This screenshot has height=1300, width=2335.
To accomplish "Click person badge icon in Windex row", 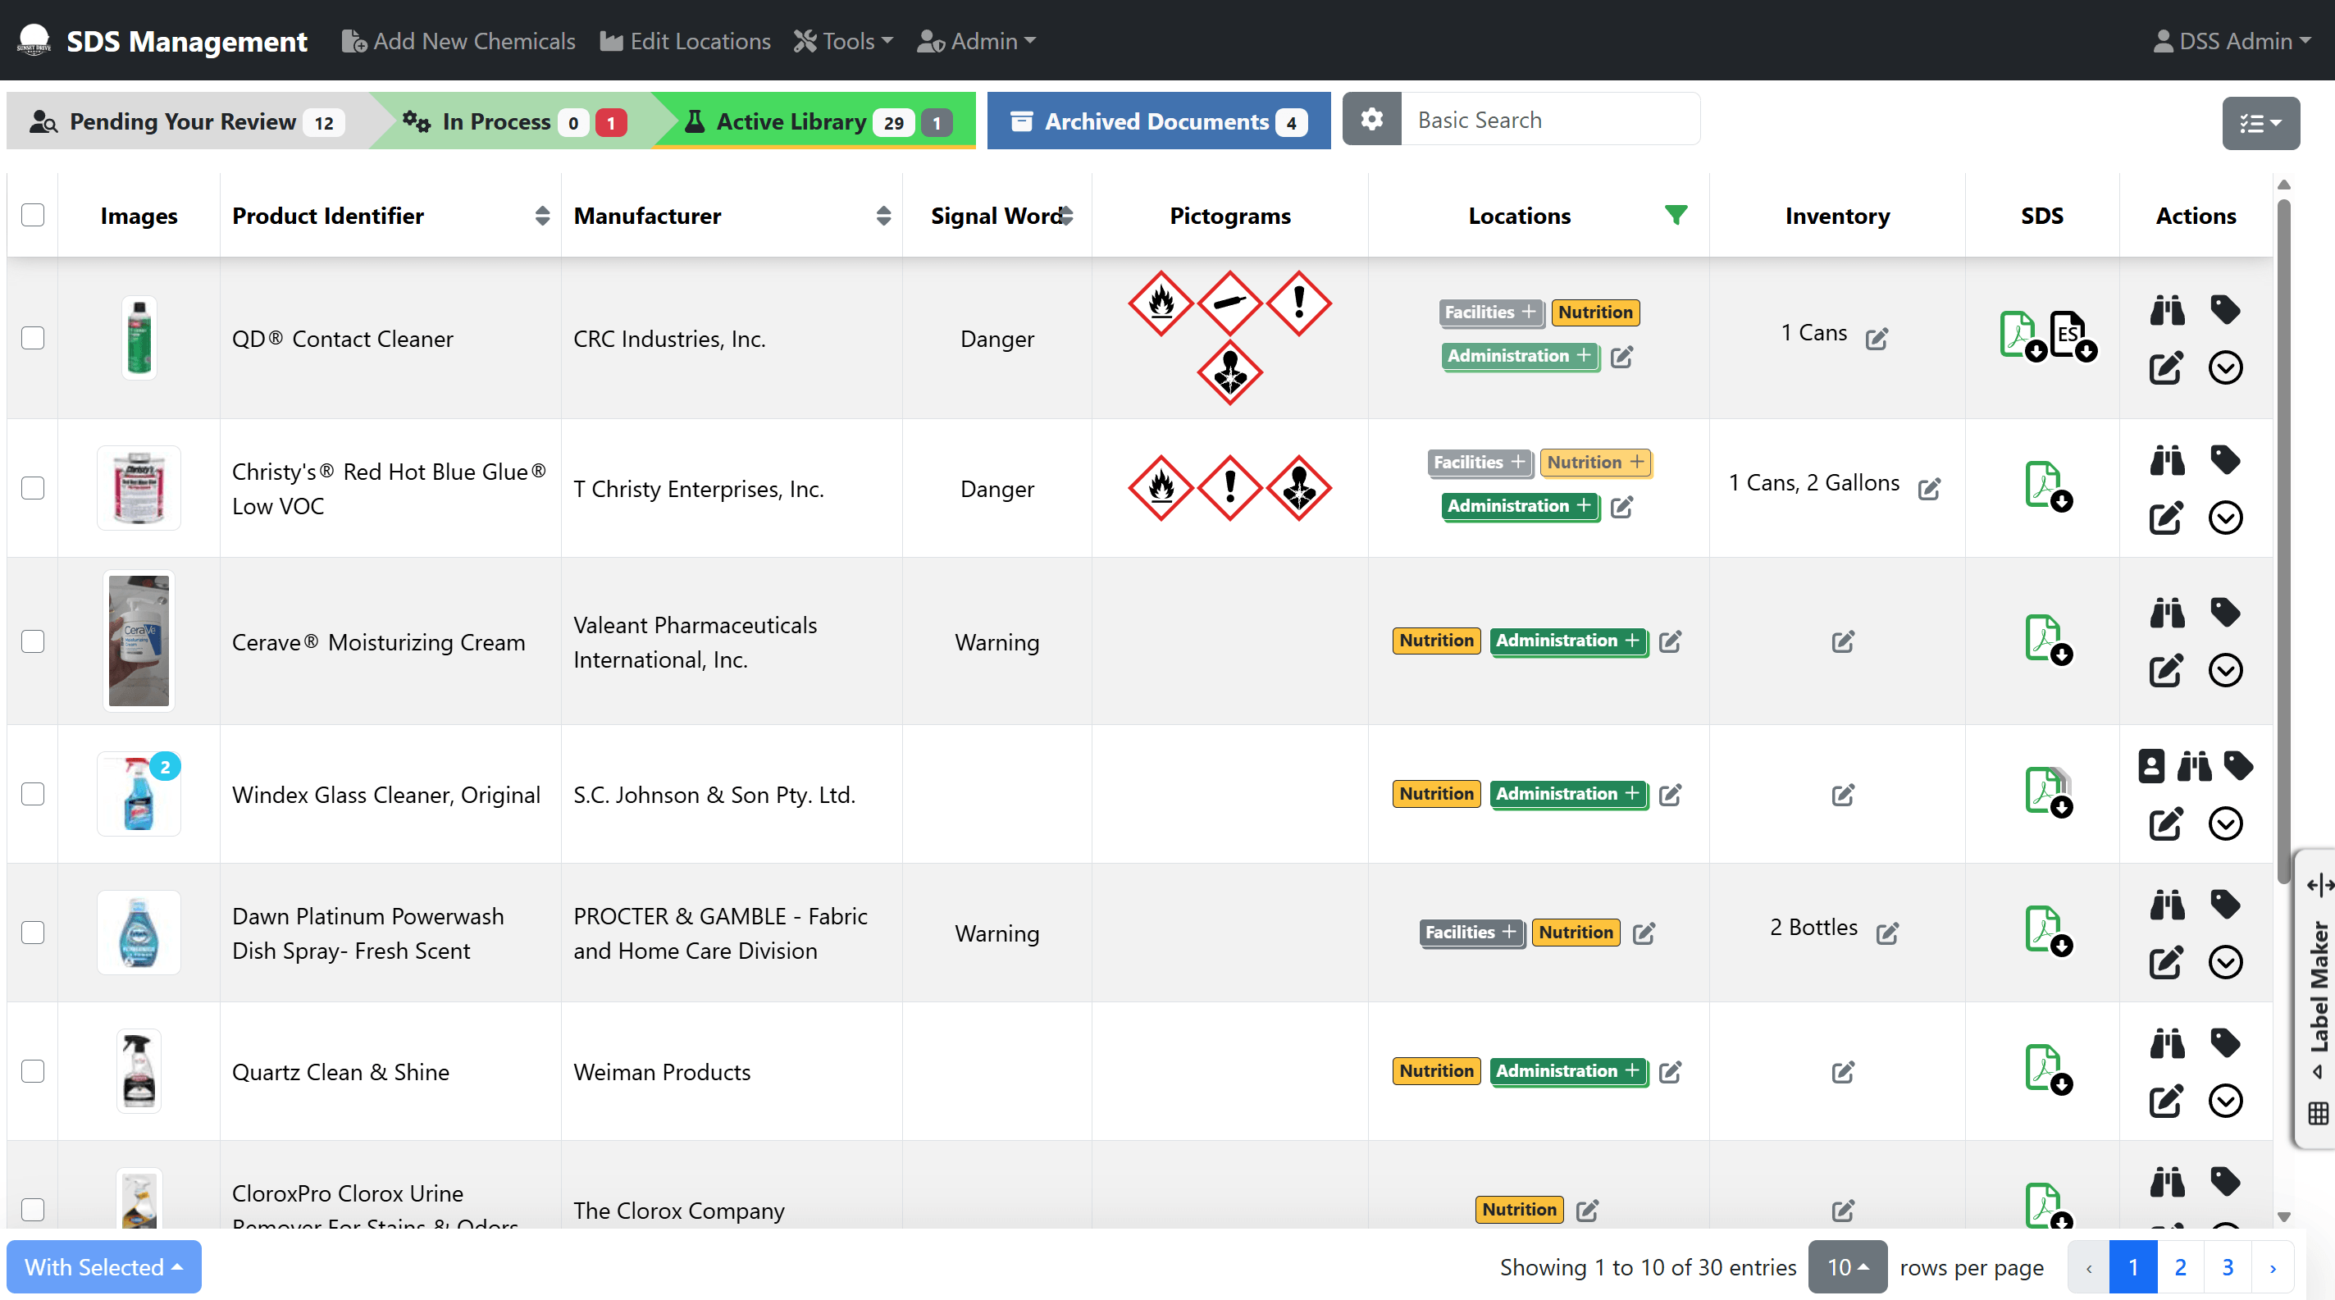I will point(2151,766).
